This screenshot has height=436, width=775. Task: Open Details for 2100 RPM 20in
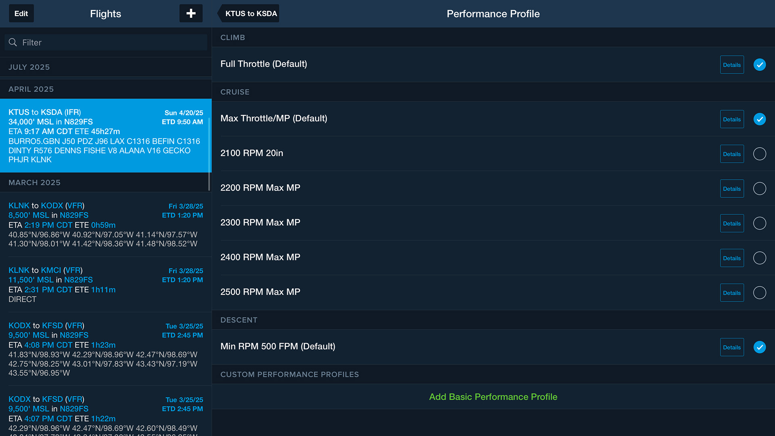[732, 154]
